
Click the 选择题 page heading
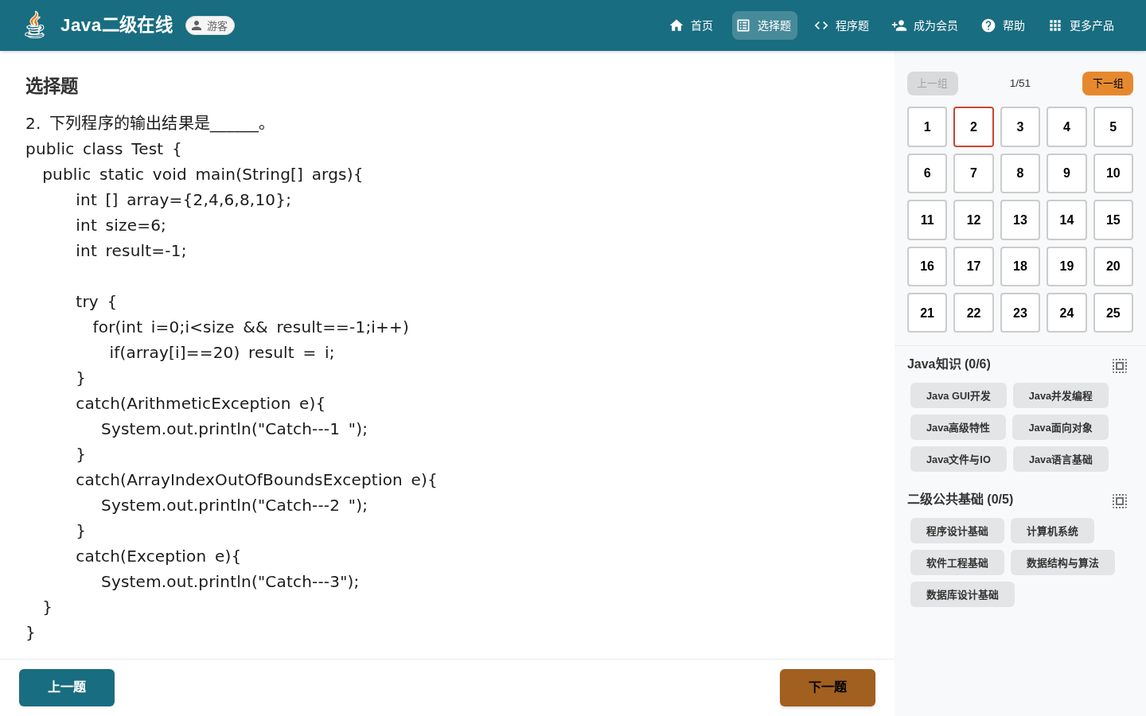tap(52, 86)
